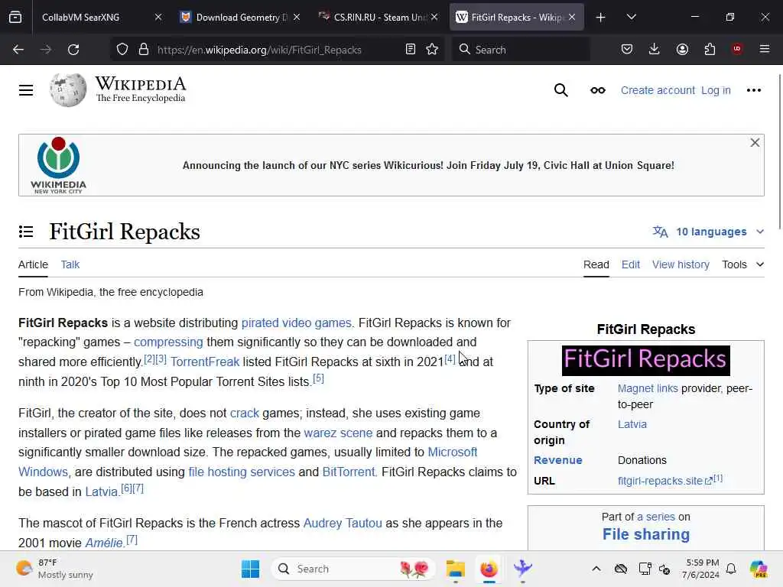The height and width of the screenshot is (587, 783).
Task: Expand the 10 languages dropdown
Action: (708, 232)
